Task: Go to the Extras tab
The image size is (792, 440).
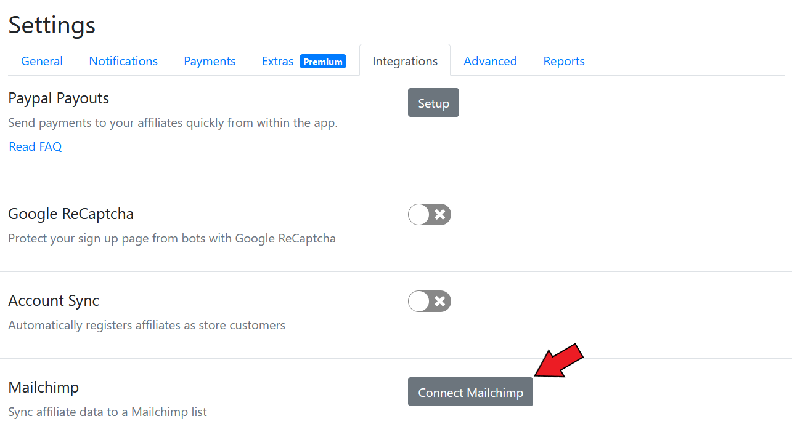Action: coord(277,61)
